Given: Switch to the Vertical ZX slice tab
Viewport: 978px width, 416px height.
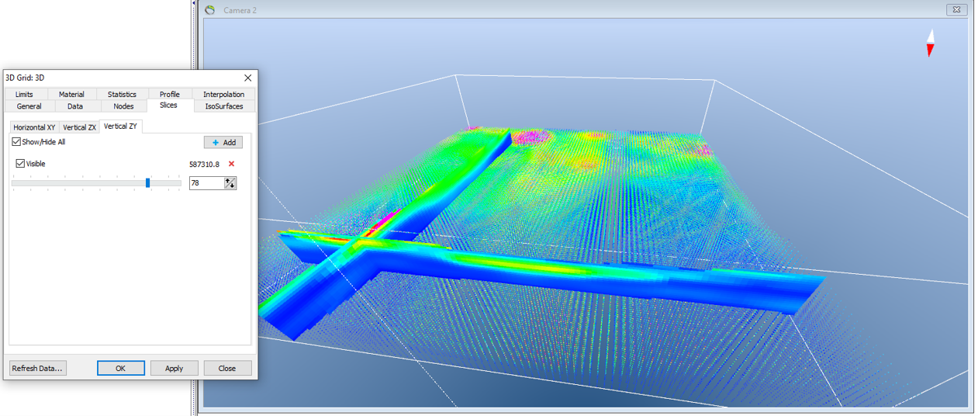Looking at the screenshot, I should click(80, 127).
